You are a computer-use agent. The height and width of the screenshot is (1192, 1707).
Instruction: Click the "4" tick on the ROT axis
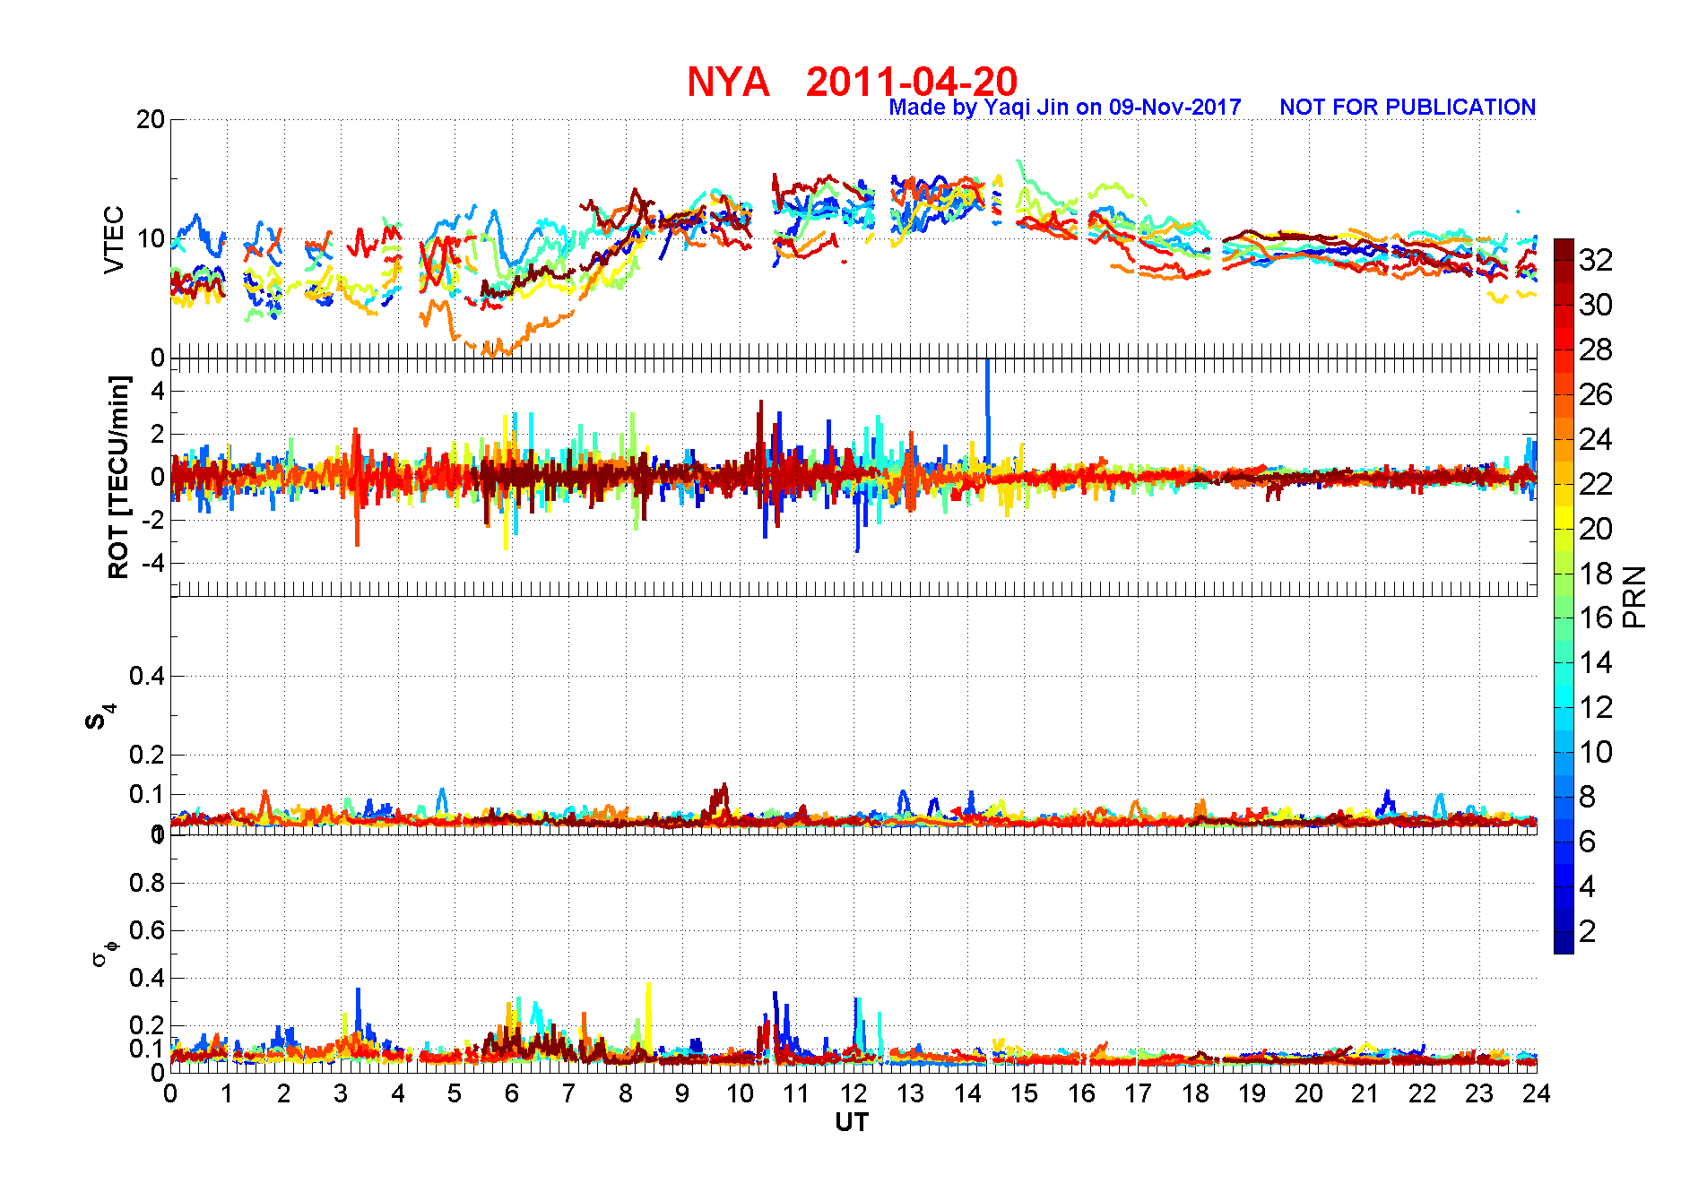pyautogui.click(x=158, y=391)
